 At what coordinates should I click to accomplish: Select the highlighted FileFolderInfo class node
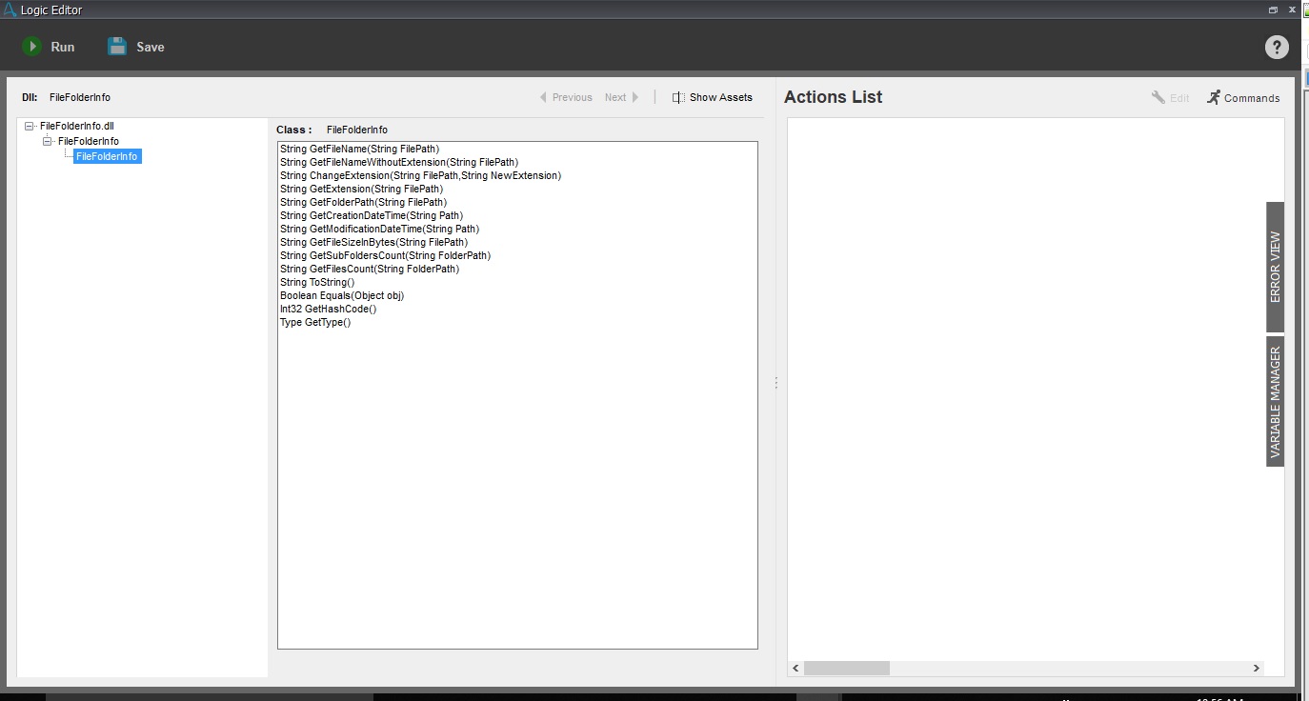(x=107, y=156)
